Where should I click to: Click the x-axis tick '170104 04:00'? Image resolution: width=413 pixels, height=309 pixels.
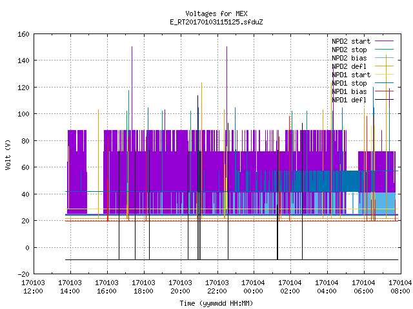tap(327, 287)
